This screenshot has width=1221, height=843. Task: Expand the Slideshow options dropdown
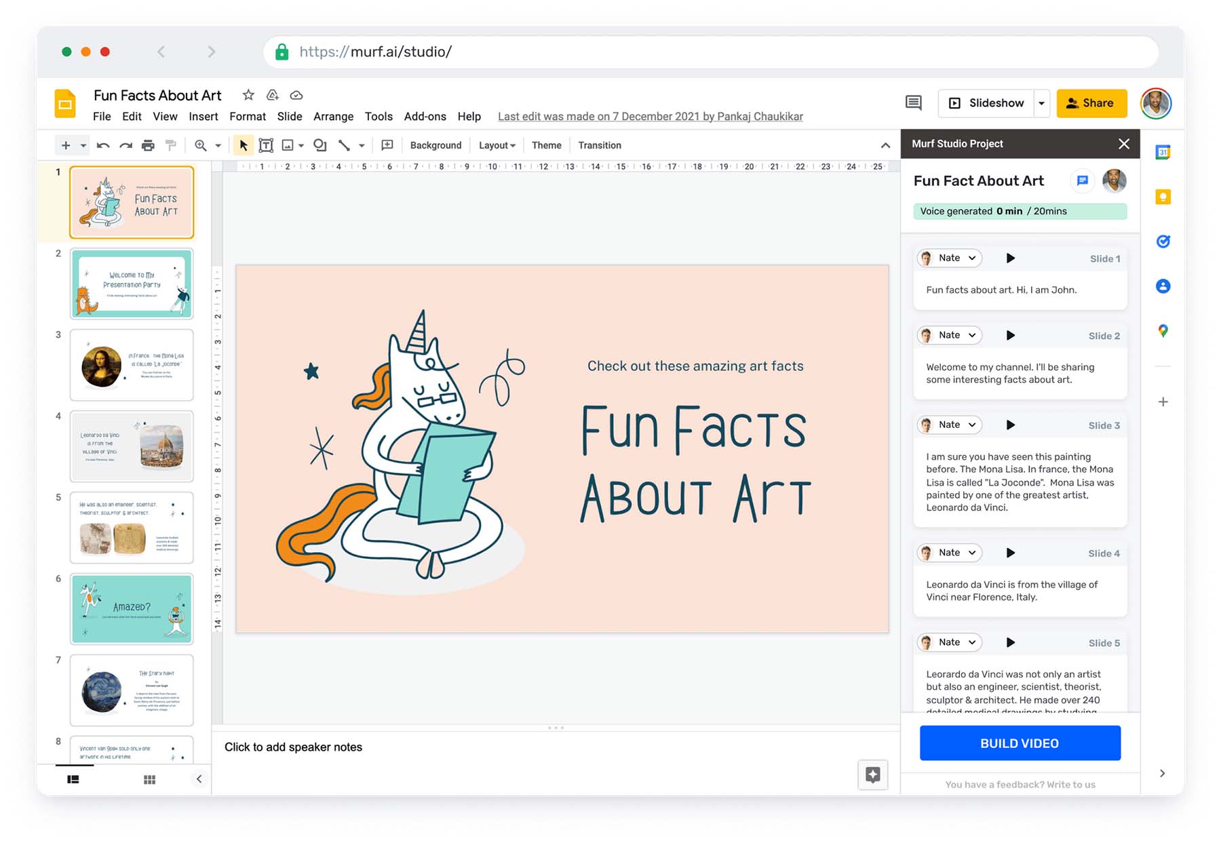1041,103
